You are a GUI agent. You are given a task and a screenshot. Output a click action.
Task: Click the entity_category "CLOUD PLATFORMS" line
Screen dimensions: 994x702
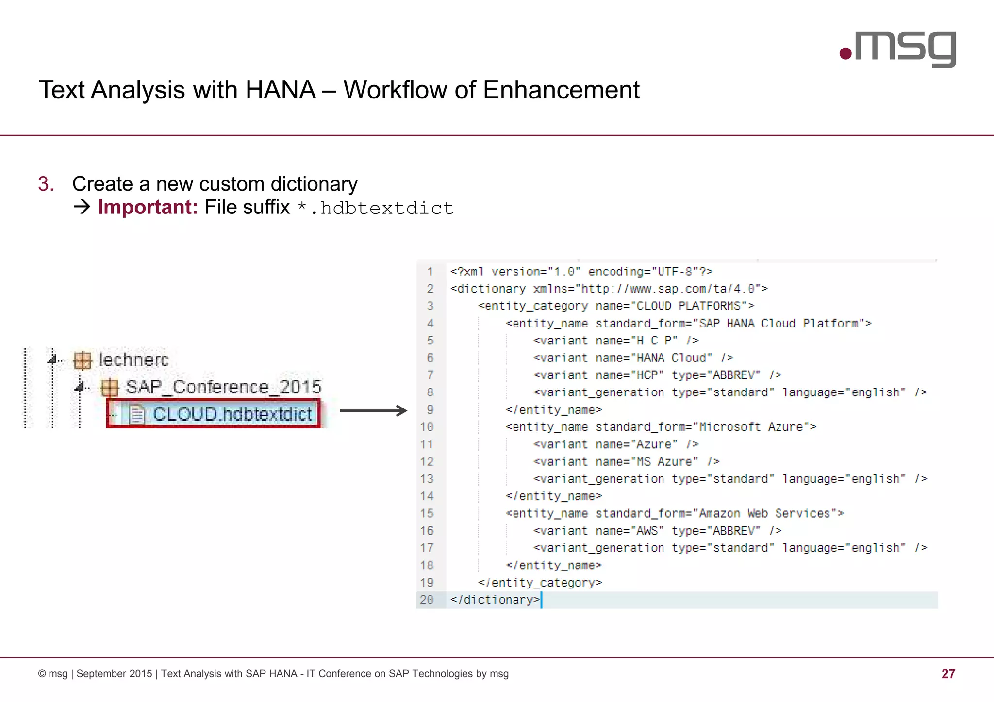pos(616,306)
